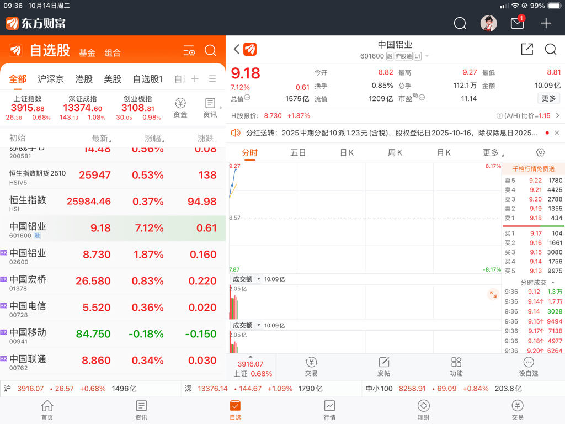The height and width of the screenshot is (424, 565).
Task: Select the 月K chart tab
Action: (444, 153)
